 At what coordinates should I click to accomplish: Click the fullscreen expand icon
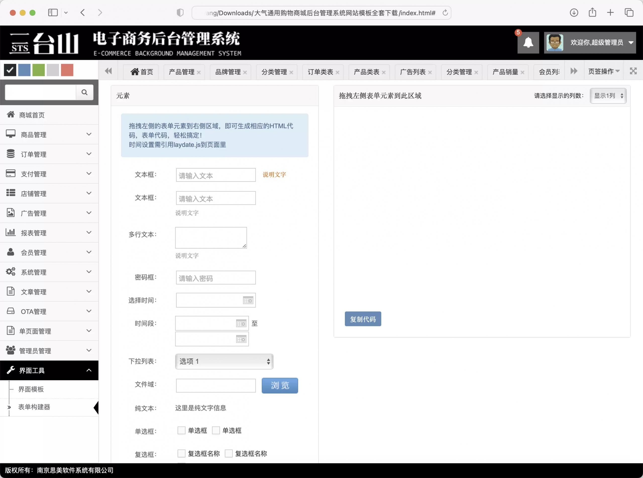[x=633, y=71]
